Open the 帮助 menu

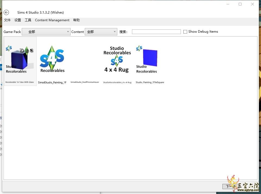click(76, 20)
